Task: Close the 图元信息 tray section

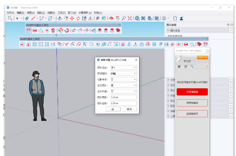Action: click(x=231, y=30)
